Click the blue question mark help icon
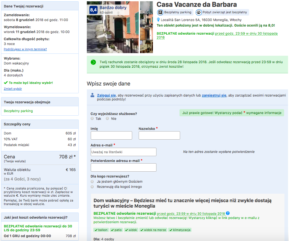 tap(228, 213)
